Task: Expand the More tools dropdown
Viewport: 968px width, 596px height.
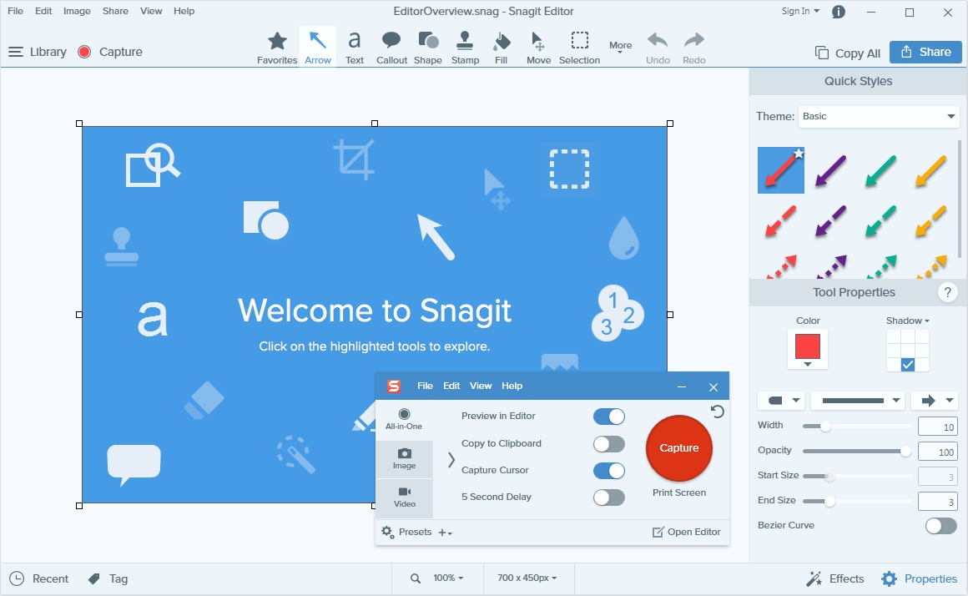Action: [620, 48]
